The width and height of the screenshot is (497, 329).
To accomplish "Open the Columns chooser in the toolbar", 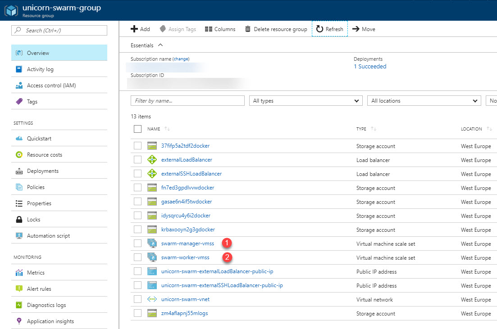I will click(x=220, y=29).
